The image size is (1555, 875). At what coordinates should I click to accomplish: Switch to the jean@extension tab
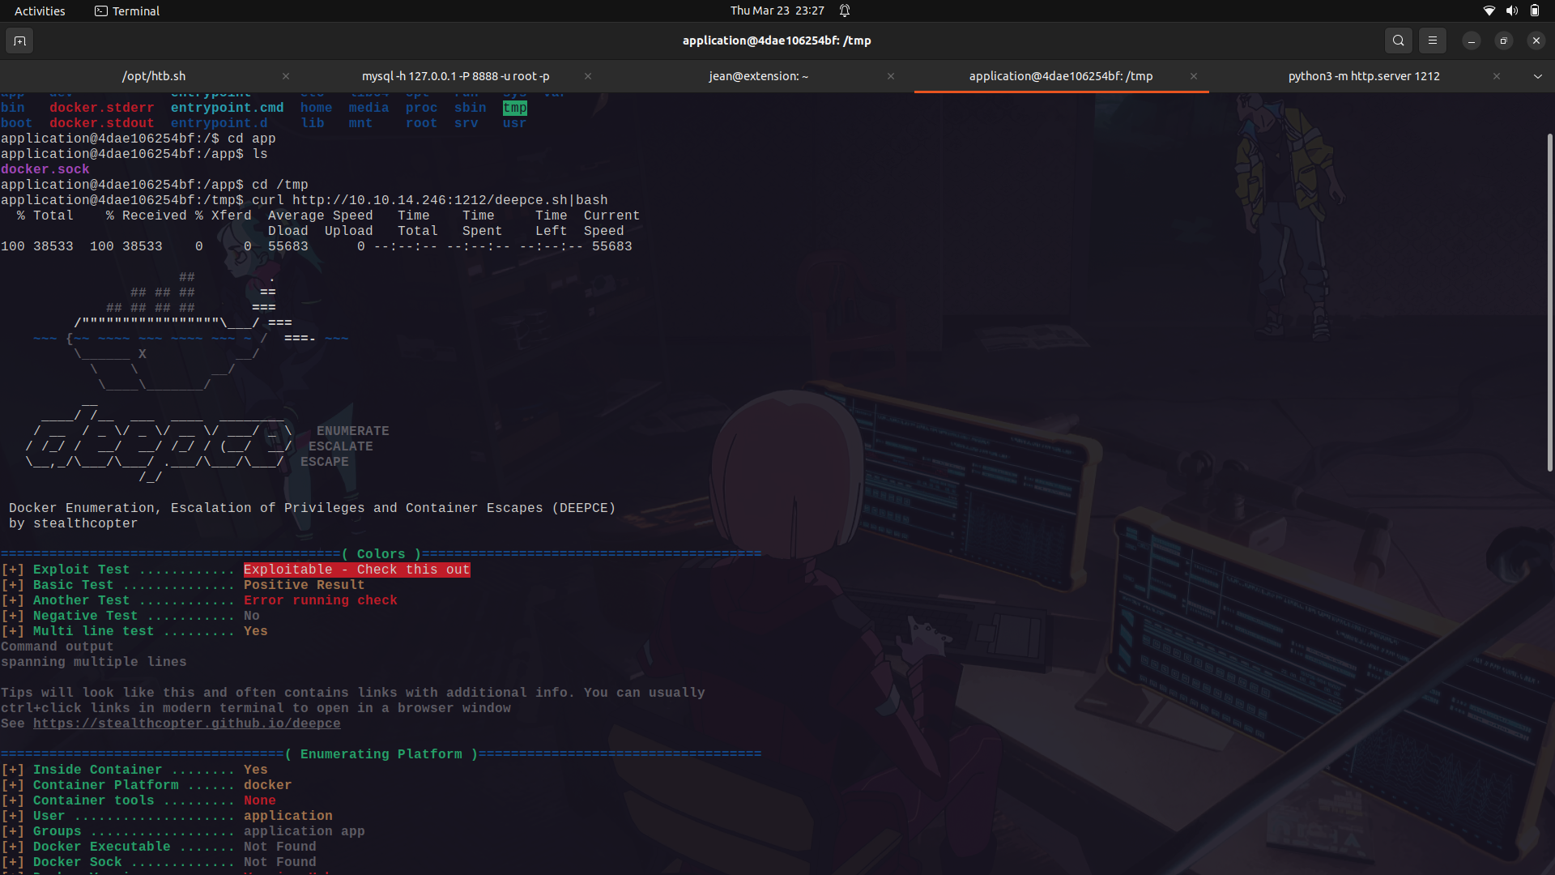758,76
